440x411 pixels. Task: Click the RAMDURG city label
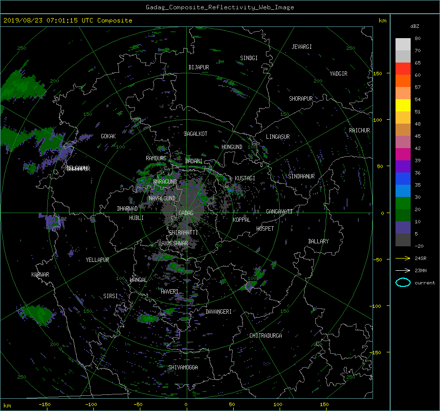click(x=156, y=158)
